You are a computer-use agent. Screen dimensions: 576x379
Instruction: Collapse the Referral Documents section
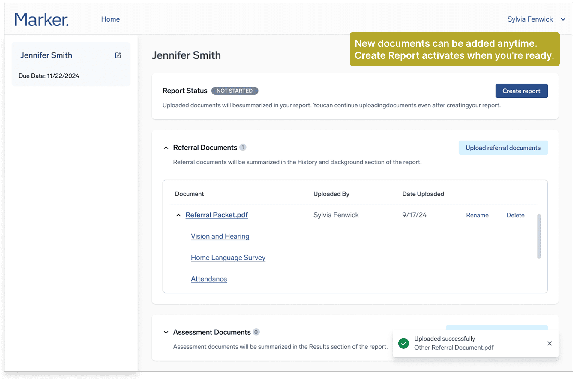tap(166, 148)
